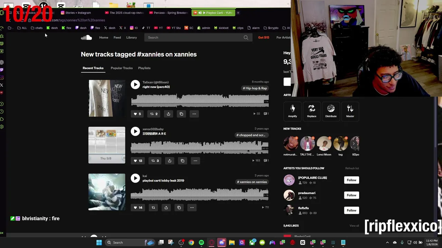442x248 pixels.
Task: Go to SoundCloud Home
Action: [x=104, y=38]
